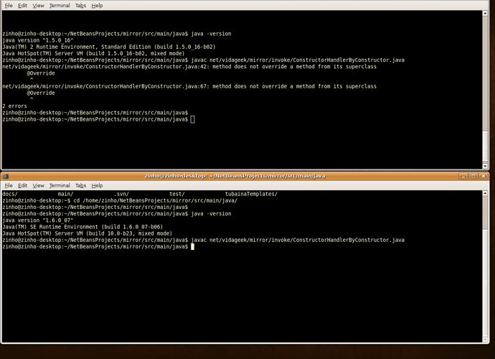495x359 pixels.
Task: Click error line for java:42
Action: 189,67
